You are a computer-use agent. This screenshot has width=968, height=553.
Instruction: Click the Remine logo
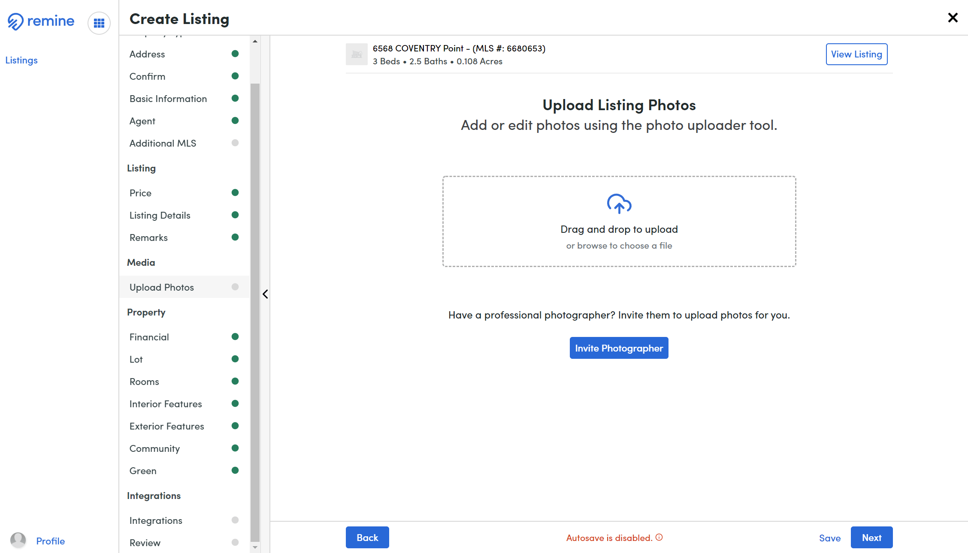coord(40,21)
